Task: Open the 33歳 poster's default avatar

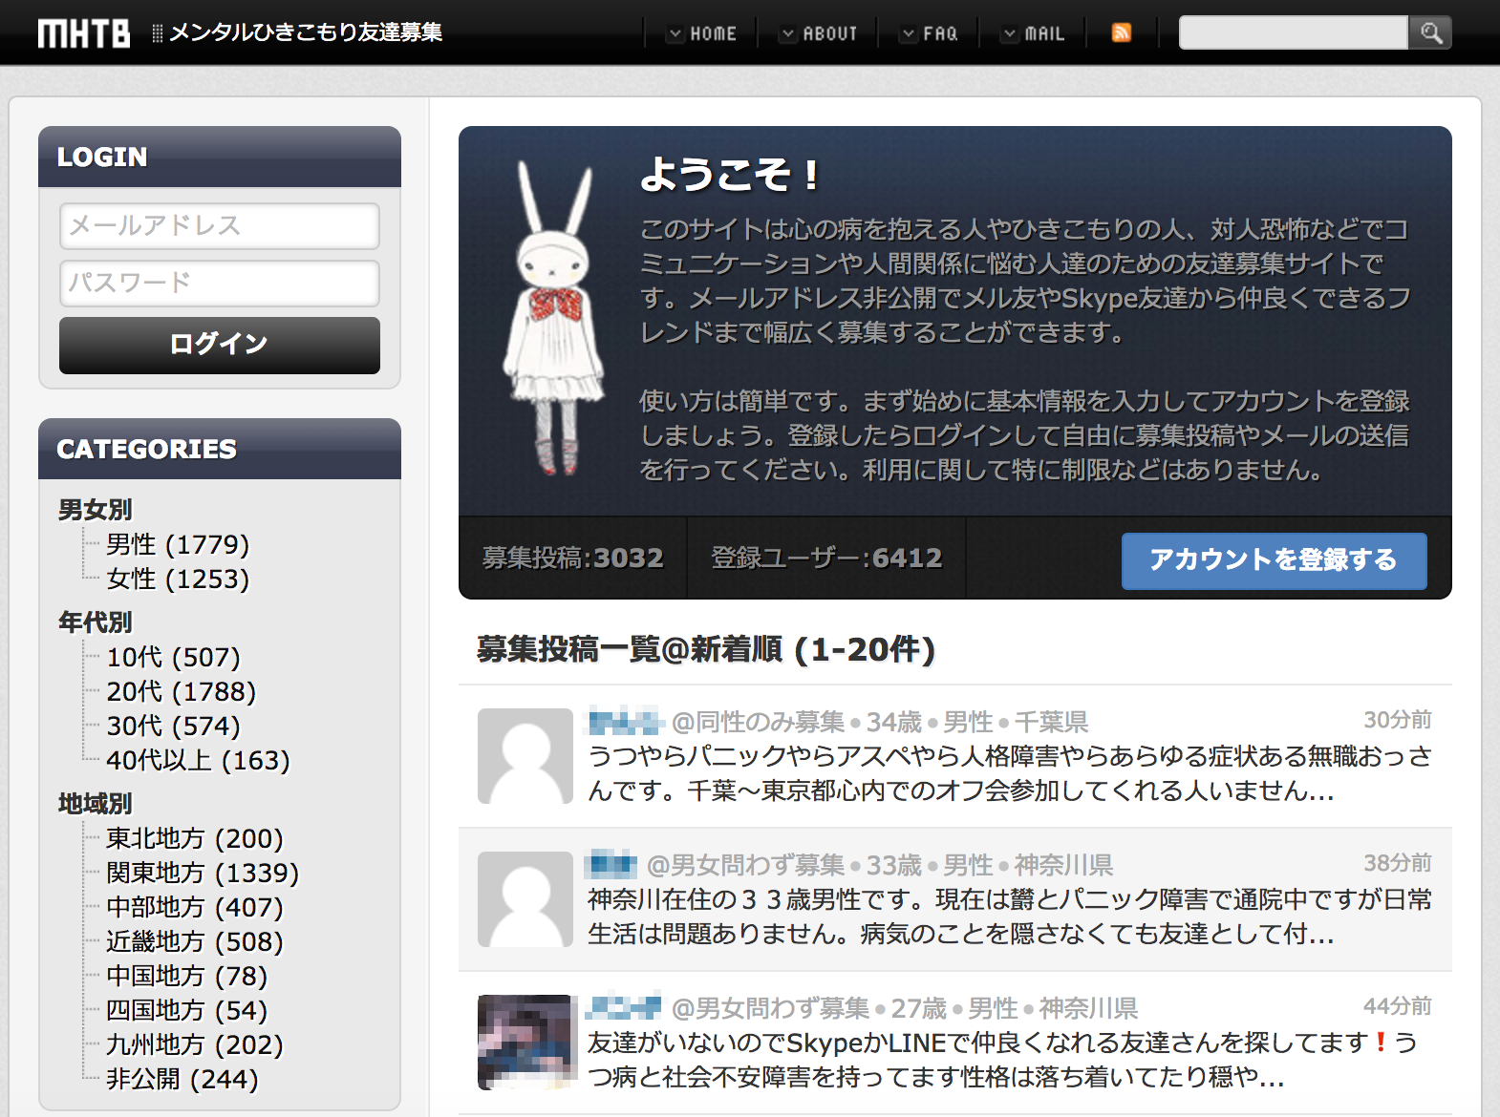Action: (525, 899)
